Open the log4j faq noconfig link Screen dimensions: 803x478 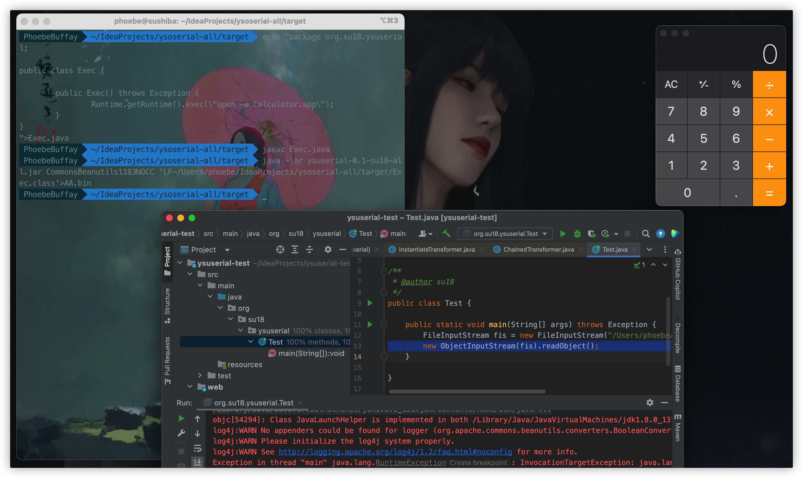395,452
